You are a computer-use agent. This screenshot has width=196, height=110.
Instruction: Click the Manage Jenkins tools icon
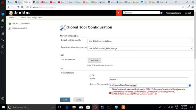[x=10, y=28]
